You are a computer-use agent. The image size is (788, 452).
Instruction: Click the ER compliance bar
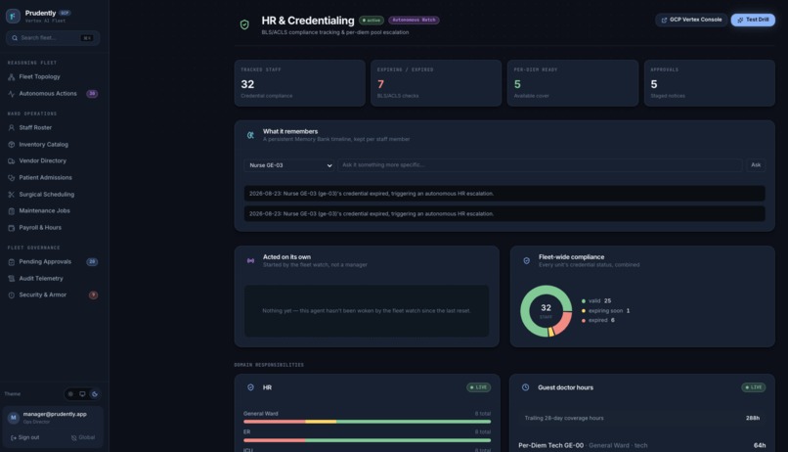point(367,440)
